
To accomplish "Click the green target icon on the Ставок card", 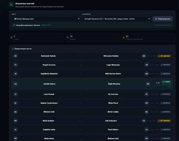I will (x=11, y=38).
